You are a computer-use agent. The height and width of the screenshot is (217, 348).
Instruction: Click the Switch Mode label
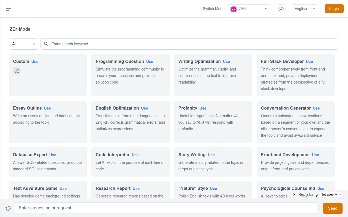214,9
